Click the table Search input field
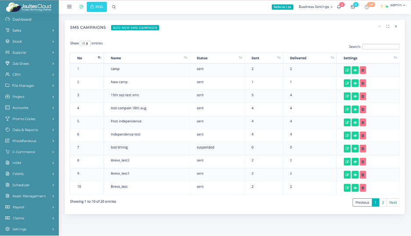Image resolution: width=411 pixels, height=236 pixels. [x=381, y=46]
